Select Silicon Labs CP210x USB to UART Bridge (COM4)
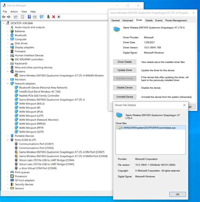The width and height of the screenshot is (200, 202). point(47,160)
